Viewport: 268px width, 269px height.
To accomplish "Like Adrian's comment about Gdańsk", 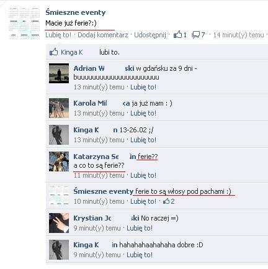I will tap(143, 87).
